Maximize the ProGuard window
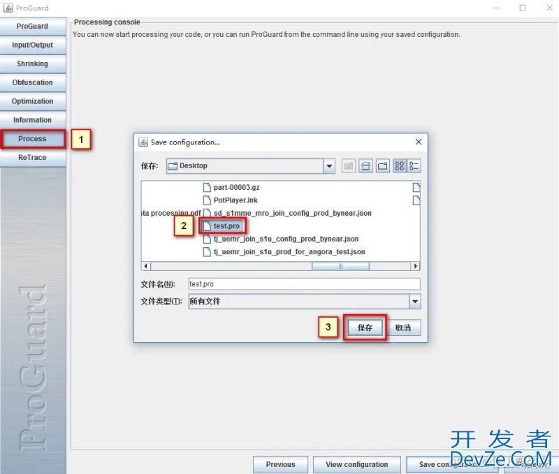 [x=523, y=8]
